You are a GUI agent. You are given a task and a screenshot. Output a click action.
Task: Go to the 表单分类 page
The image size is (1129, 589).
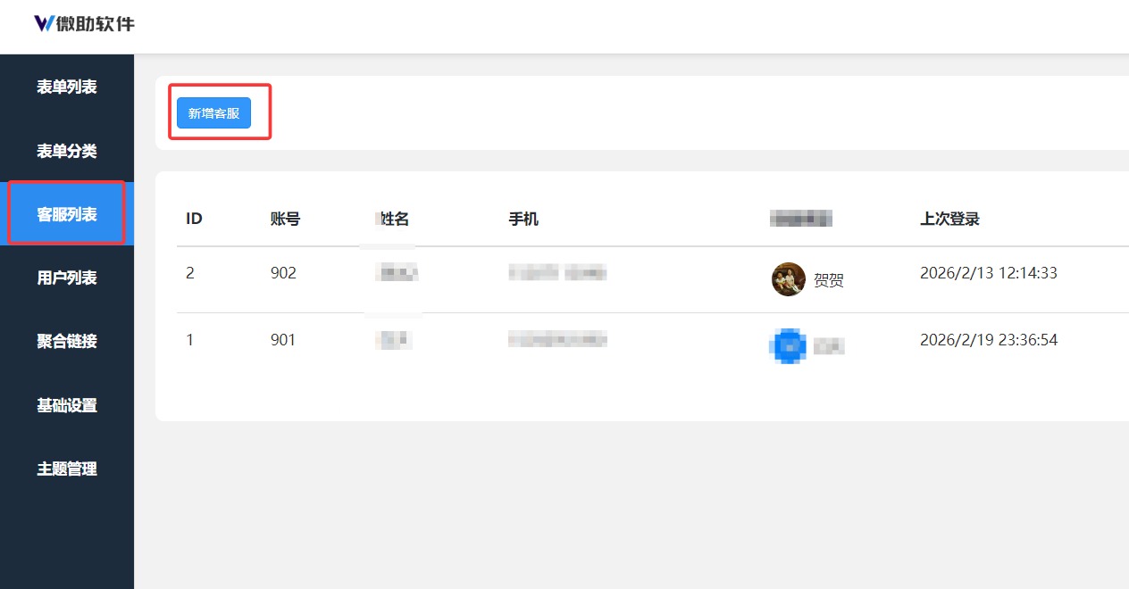pyautogui.click(x=67, y=151)
